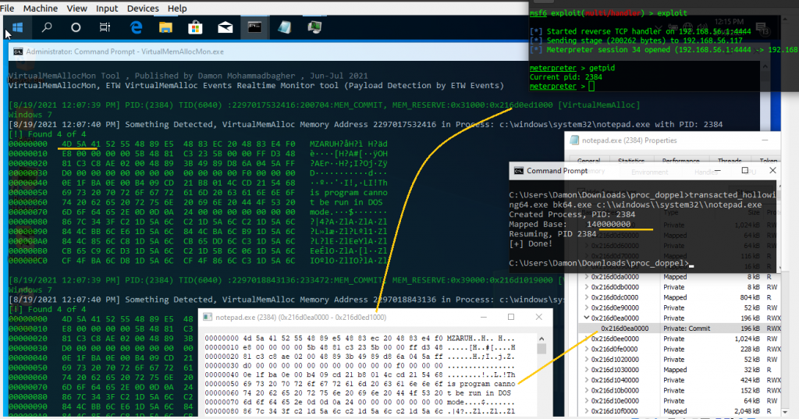The image size is (799, 419).
Task: Expand memory region 0x216d0dc0000
Action: pyautogui.click(x=586, y=297)
